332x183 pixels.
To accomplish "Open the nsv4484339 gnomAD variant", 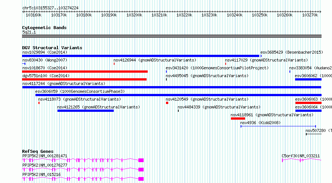I will point(219,107).
